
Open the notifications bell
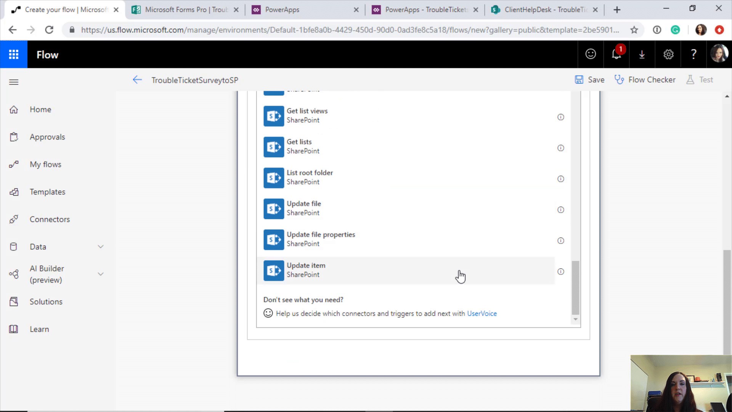tap(616, 54)
